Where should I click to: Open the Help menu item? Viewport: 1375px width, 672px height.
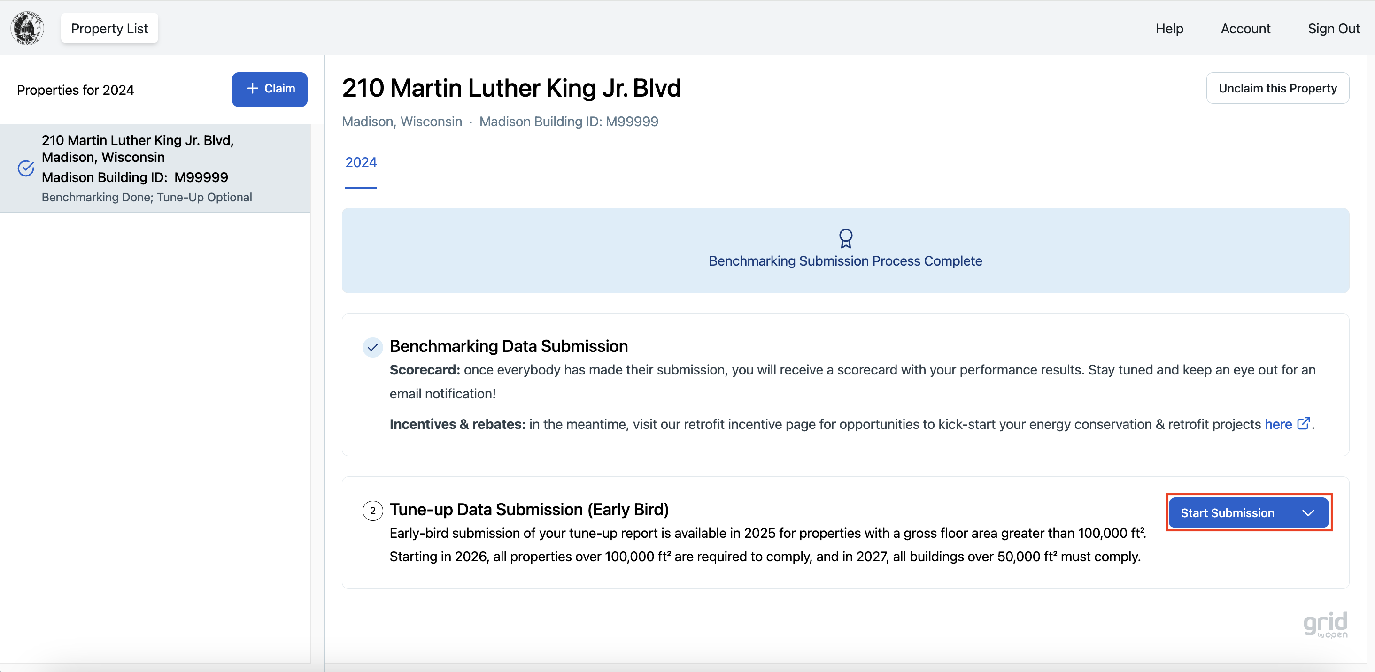1168,28
